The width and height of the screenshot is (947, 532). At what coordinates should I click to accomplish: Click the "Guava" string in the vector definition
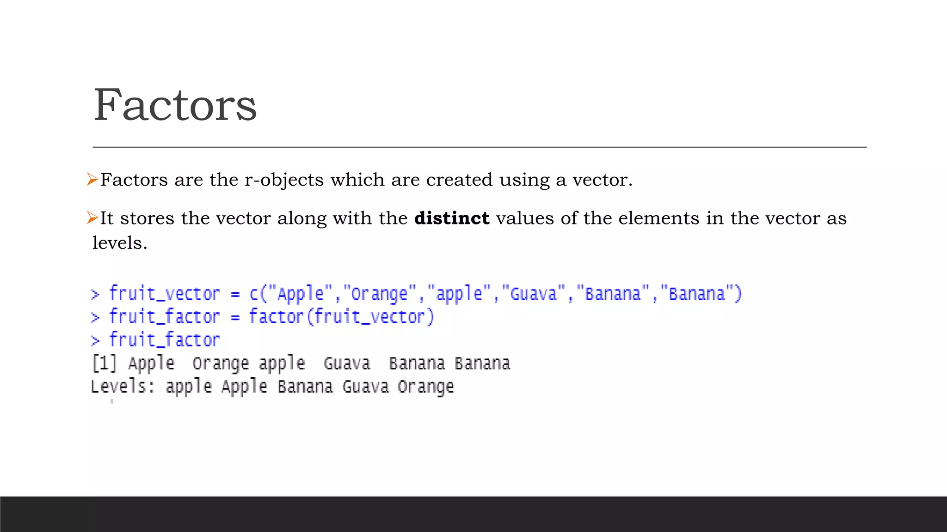533,294
